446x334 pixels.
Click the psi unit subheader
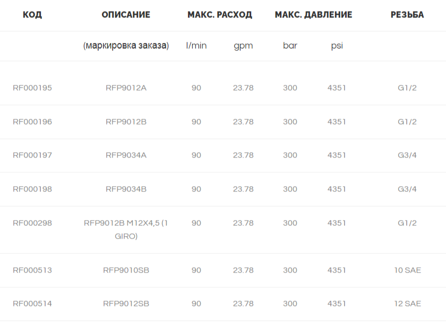pos(337,46)
